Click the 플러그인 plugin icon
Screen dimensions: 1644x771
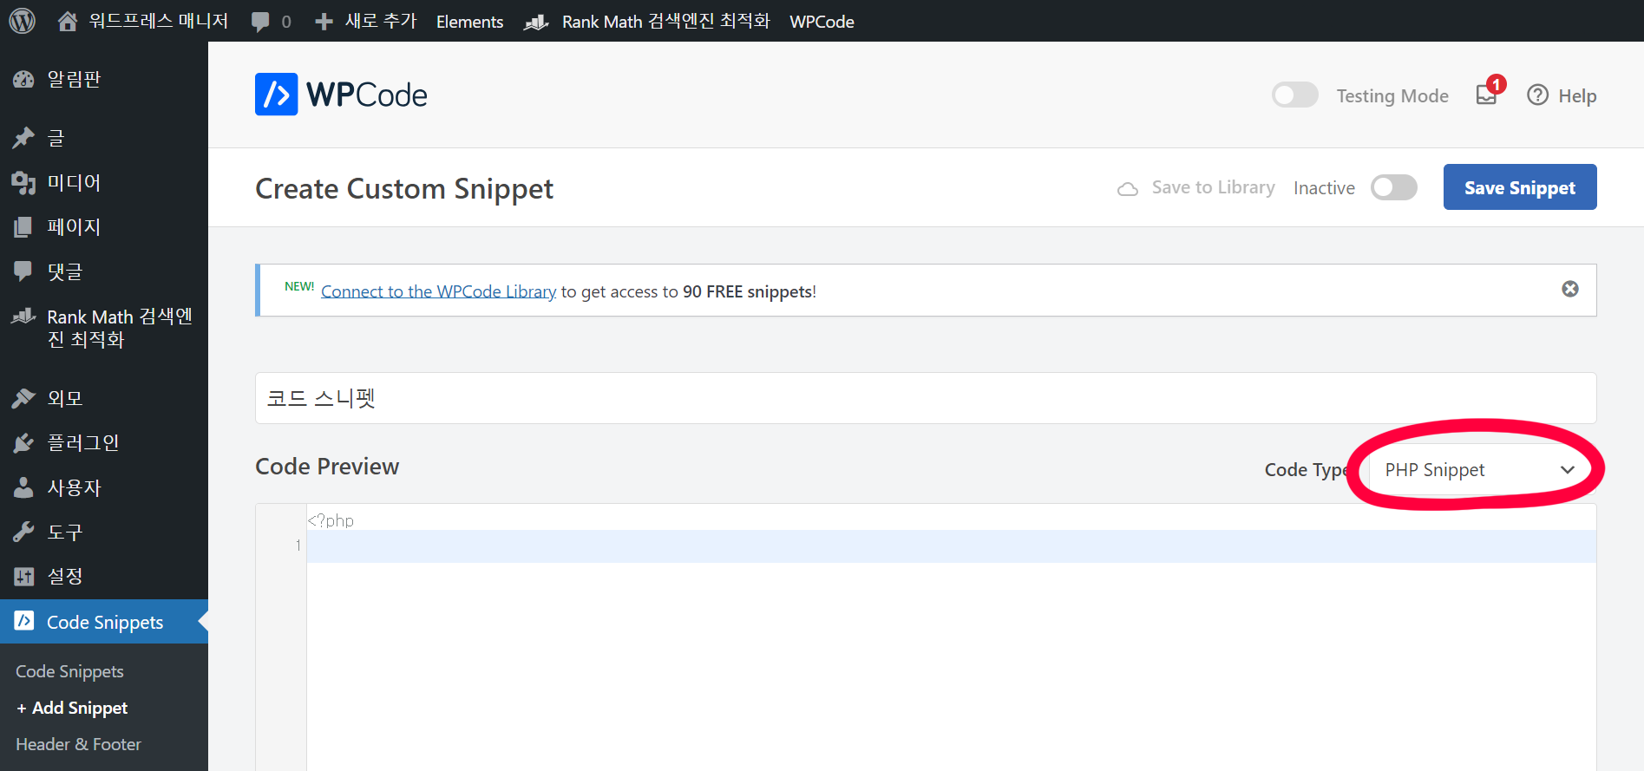tap(23, 443)
